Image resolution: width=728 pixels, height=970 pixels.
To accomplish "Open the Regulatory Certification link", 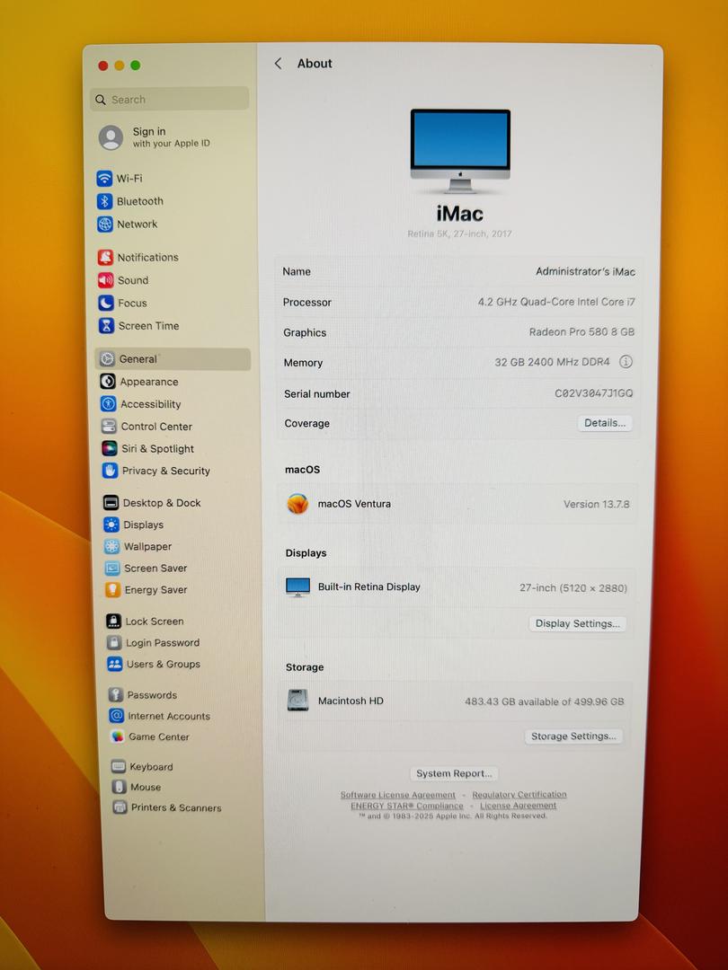I will tap(519, 795).
